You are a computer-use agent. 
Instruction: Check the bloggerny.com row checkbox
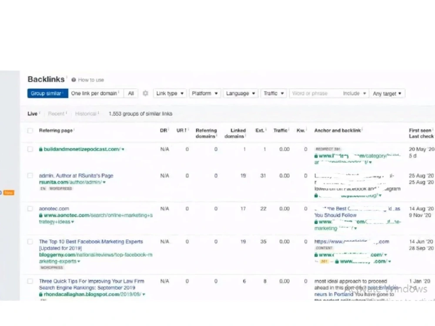click(x=30, y=242)
